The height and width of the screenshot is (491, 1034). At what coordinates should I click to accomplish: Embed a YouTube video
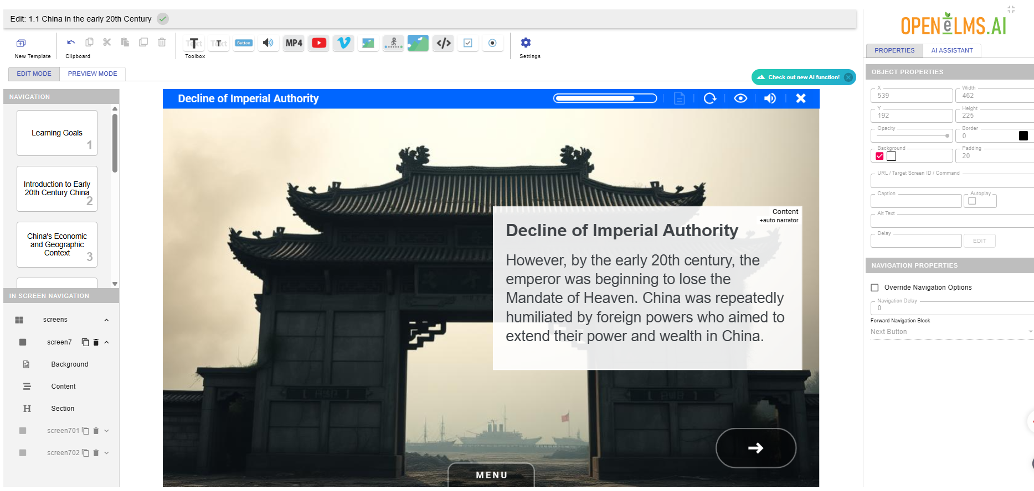[319, 43]
